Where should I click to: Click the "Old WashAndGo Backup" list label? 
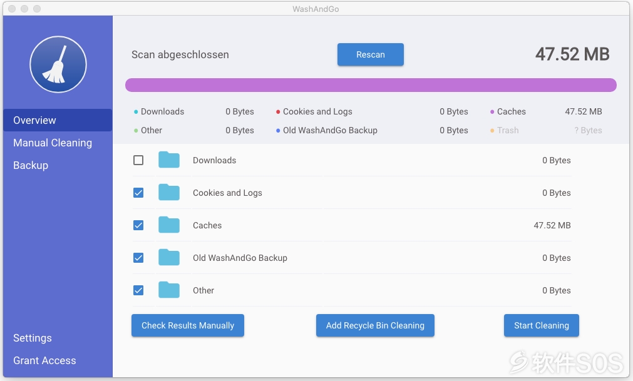pos(240,258)
